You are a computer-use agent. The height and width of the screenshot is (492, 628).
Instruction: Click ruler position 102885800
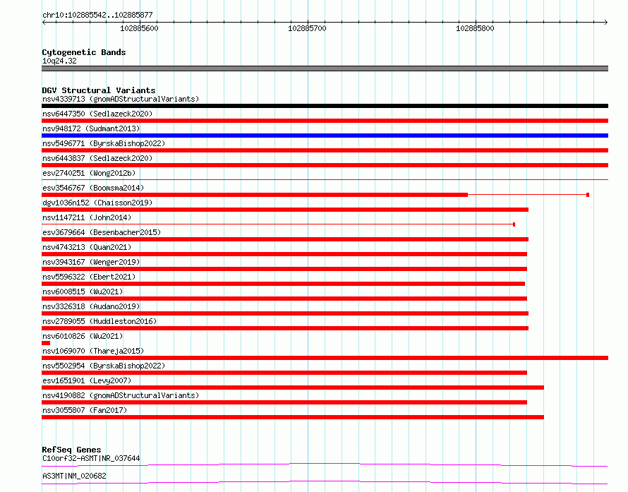point(475,28)
